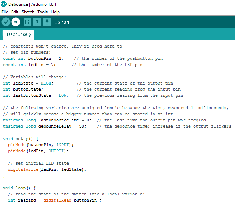Click the void loop() function header
Viewport: 235px width, 206px height.
pyautogui.click(x=19, y=188)
